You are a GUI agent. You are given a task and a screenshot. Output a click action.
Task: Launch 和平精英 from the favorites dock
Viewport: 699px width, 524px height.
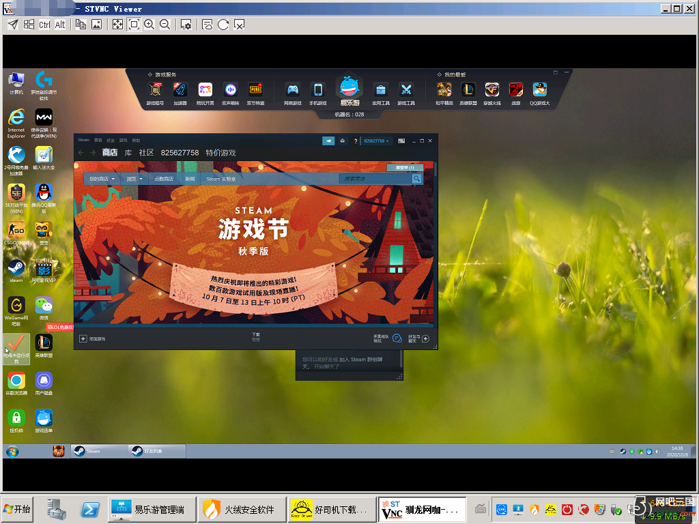444,93
